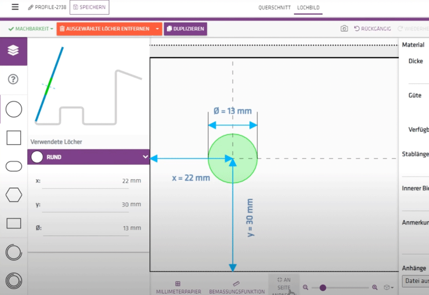Expand the Machbarkeit dropdown
429x295 pixels.
click(31, 29)
